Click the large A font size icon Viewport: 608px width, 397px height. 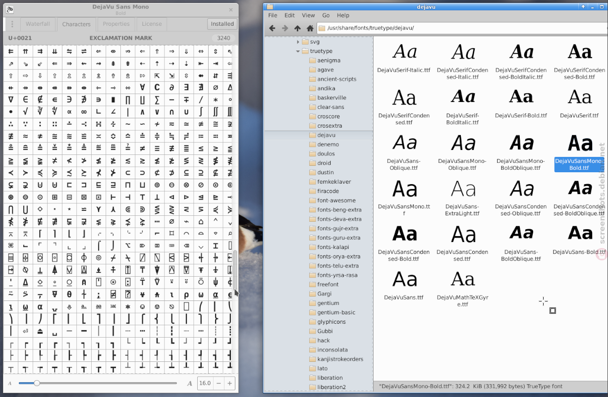[x=190, y=383]
